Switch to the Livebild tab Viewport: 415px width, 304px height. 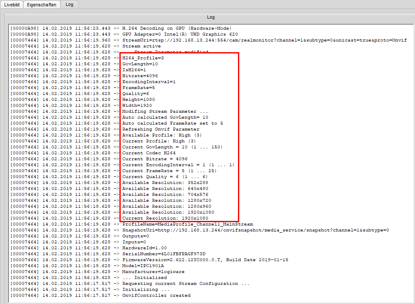(x=11, y=4)
